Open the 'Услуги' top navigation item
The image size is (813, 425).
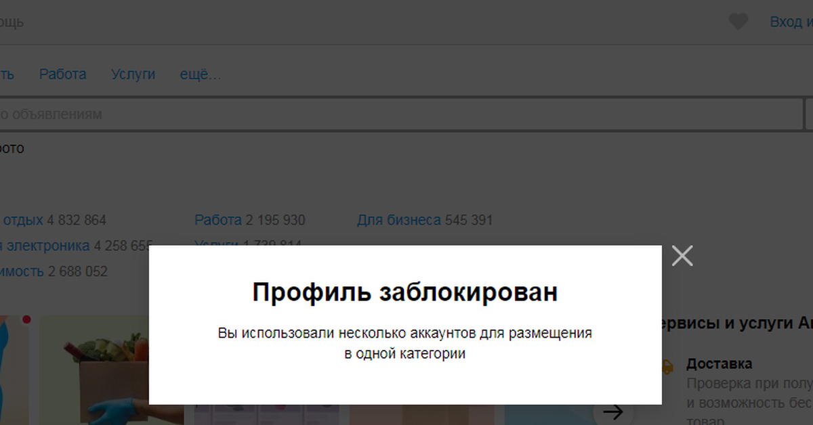point(133,74)
